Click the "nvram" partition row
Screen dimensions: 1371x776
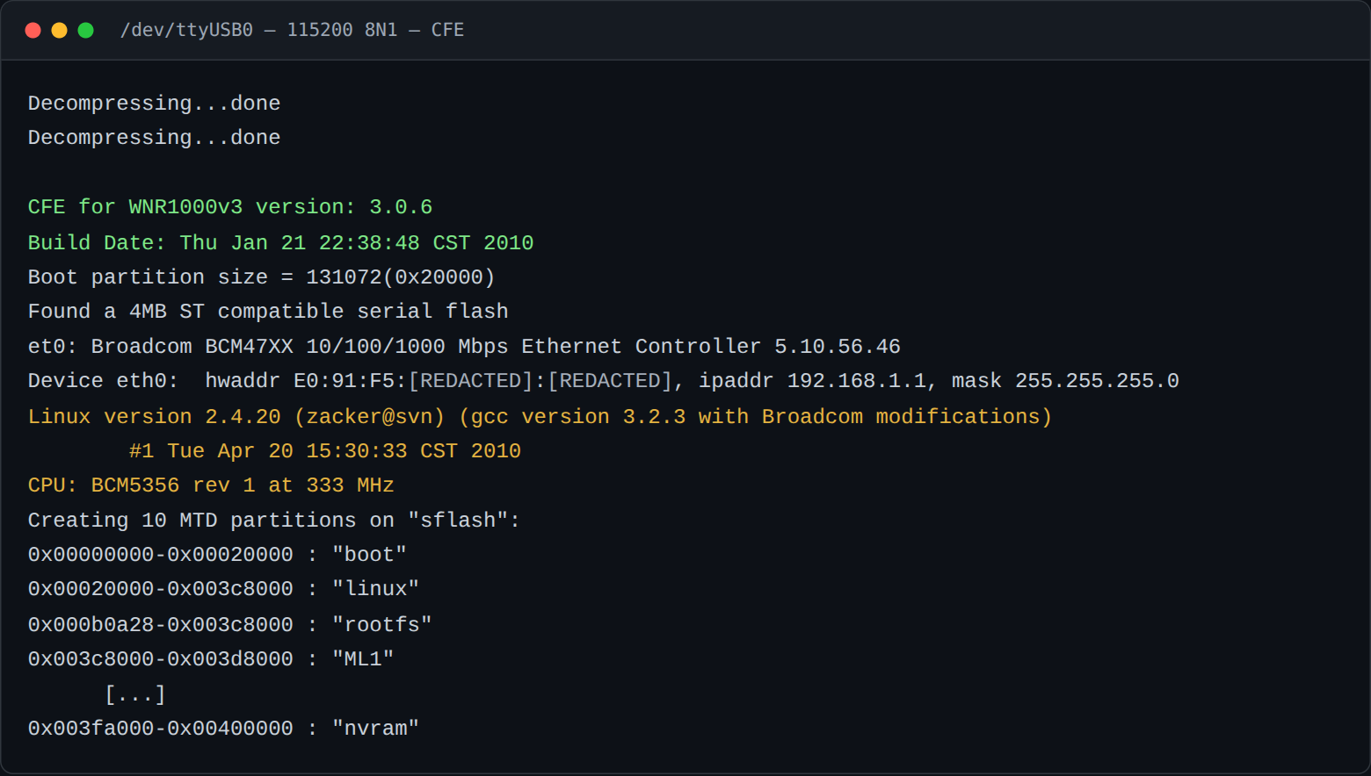click(224, 729)
